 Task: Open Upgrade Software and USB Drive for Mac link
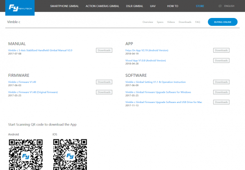click(x=164, y=102)
